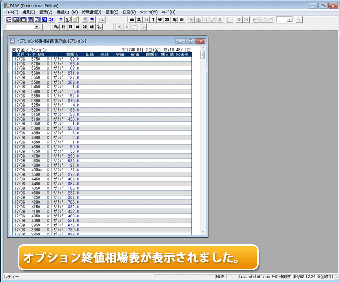This screenshot has height=282, width=340.
Task: Click the 時 button in second toolbar
Action: pos(78,27)
